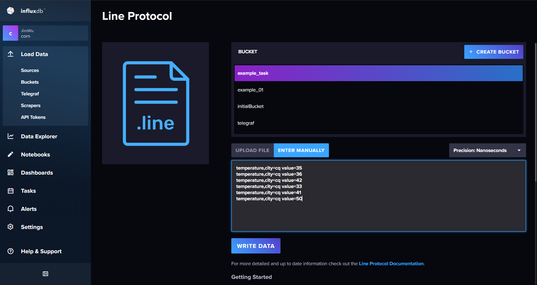Open Help & Support menu

[41, 251]
